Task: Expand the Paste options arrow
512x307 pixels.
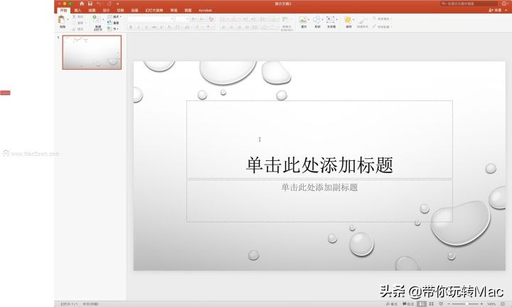Action: pos(68,20)
